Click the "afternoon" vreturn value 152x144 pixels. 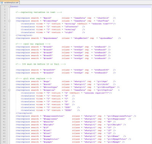[71, 27]
